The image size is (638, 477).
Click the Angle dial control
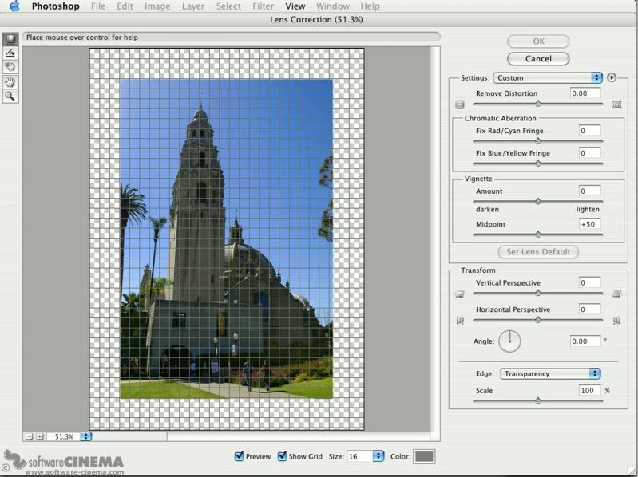click(x=509, y=341)
